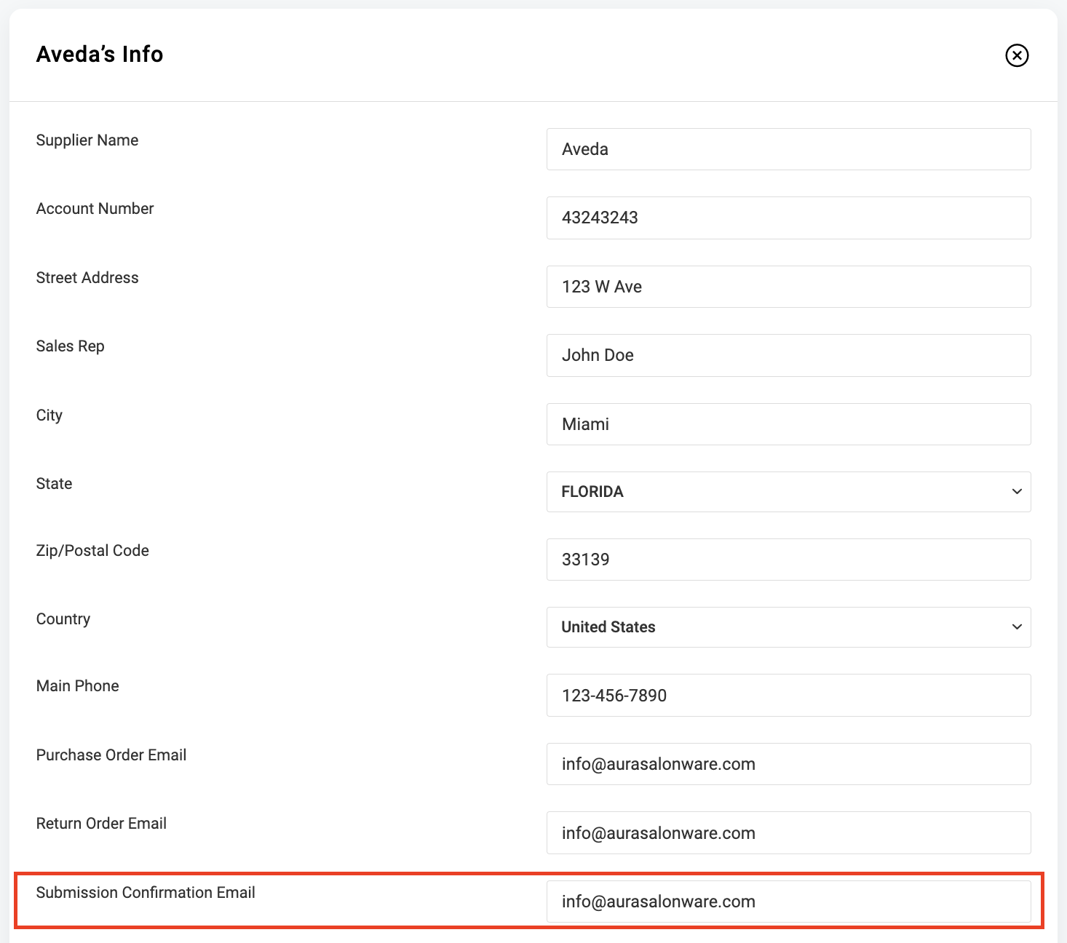Click the Purchase Order Email input field
The width and height of the screenshot is (1067, 943).
788,764
